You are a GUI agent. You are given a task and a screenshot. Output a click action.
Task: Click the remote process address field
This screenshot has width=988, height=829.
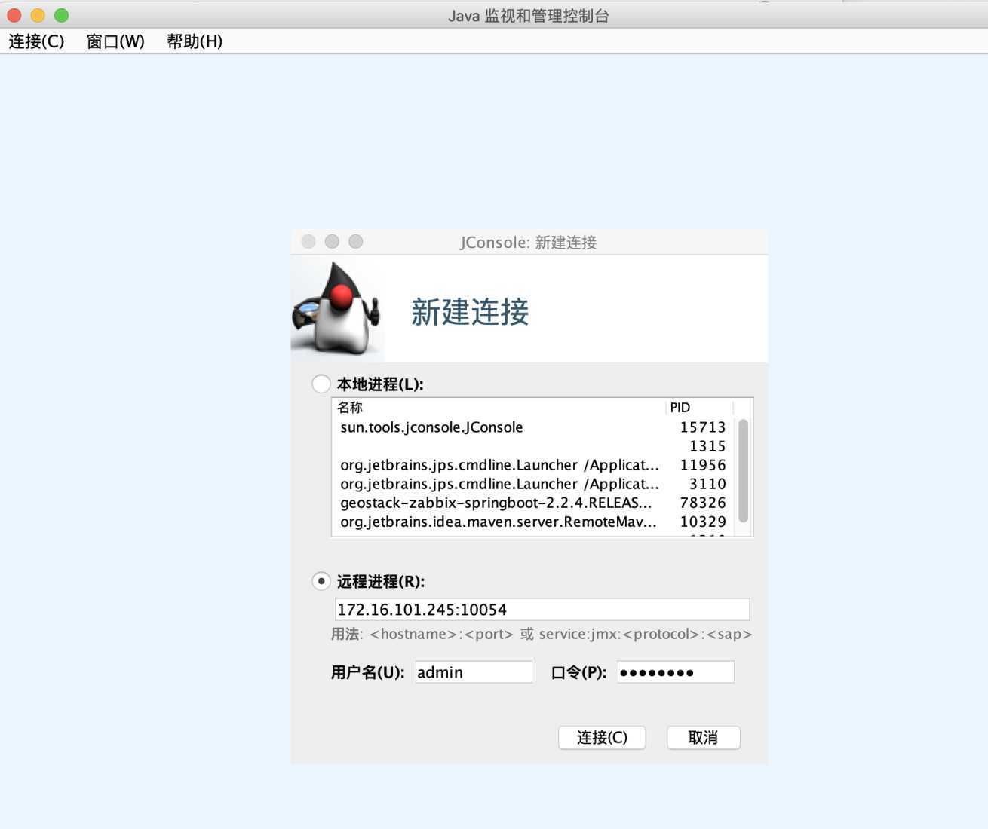click(x=542, y=610)
